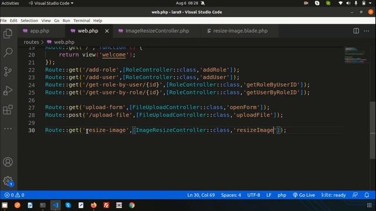Click the green tray indicator icon
This screenshot has width=376, height=211.
[x=328, y=3]
